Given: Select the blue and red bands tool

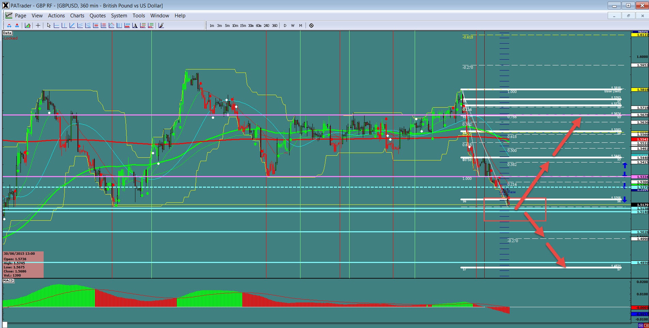Looking at the screenshot, I should (127, 26).
